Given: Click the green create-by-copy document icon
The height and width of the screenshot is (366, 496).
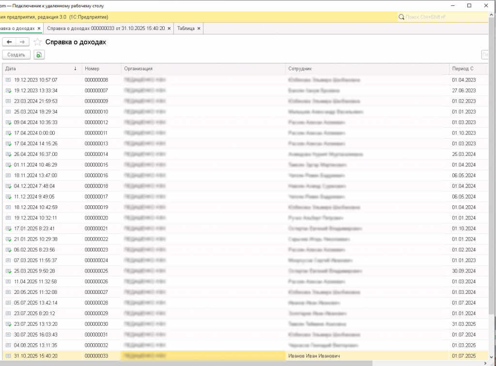Looking at the screenshot, I should click(39, 55).
